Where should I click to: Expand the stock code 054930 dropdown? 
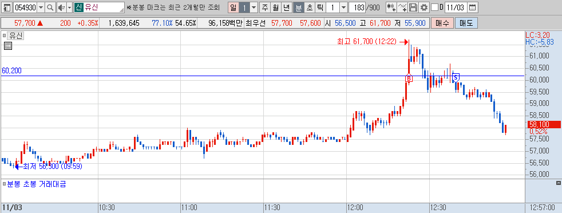point(41,7)
